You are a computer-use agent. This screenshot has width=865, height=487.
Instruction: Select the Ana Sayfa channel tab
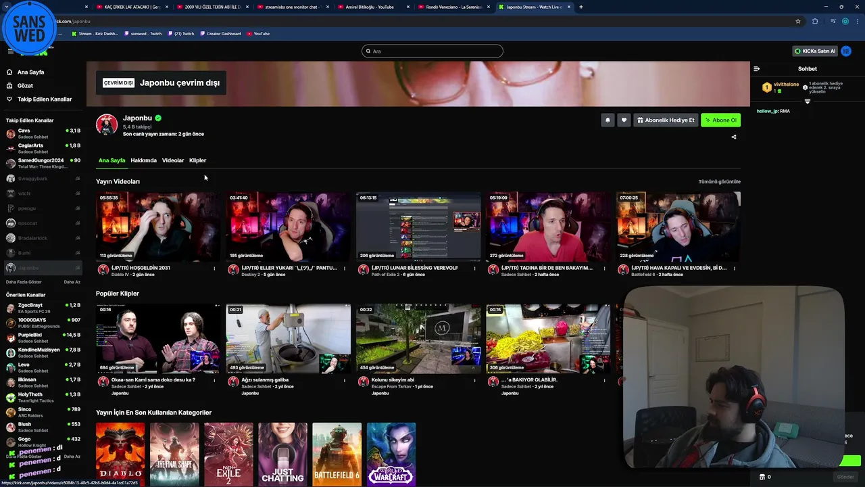click(112, 160)
